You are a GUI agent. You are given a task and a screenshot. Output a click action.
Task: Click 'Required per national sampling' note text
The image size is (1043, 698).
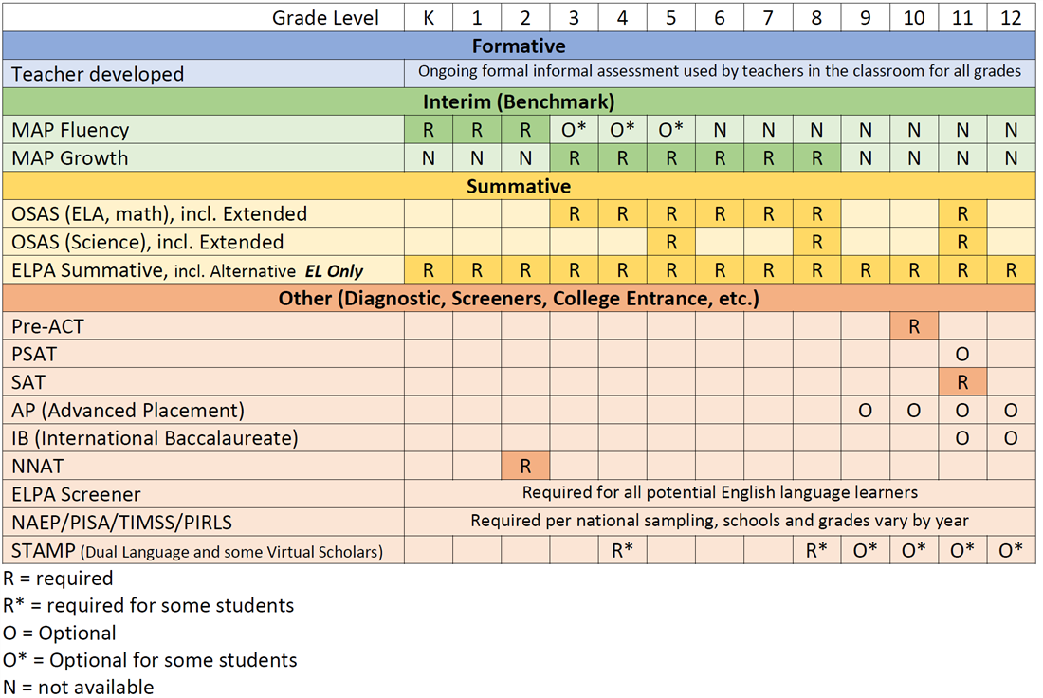point(720,521)
